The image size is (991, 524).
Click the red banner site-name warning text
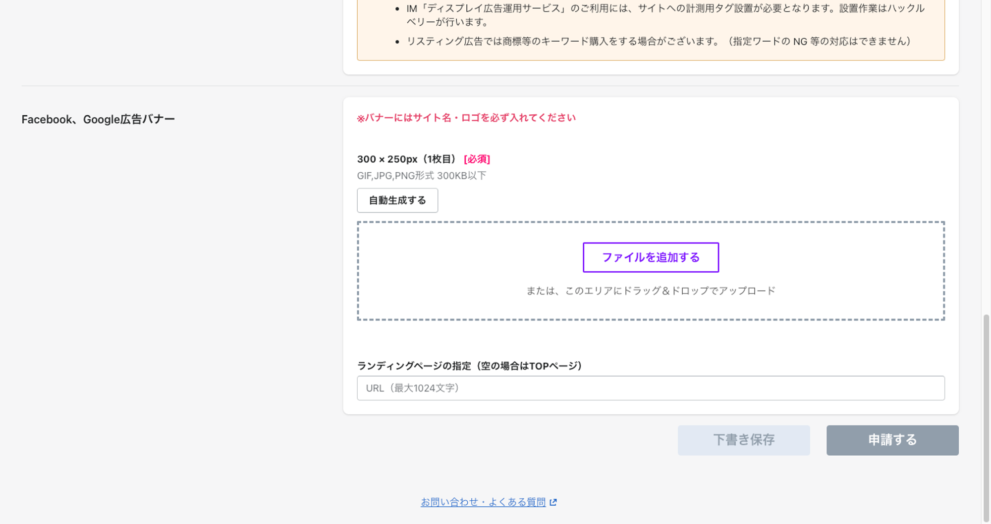466,118
